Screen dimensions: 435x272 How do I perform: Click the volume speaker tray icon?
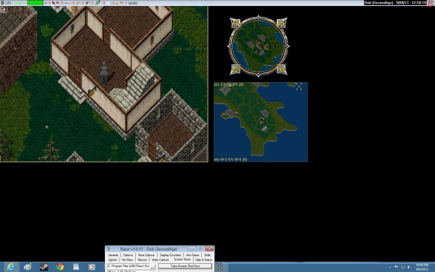[409, 267]
